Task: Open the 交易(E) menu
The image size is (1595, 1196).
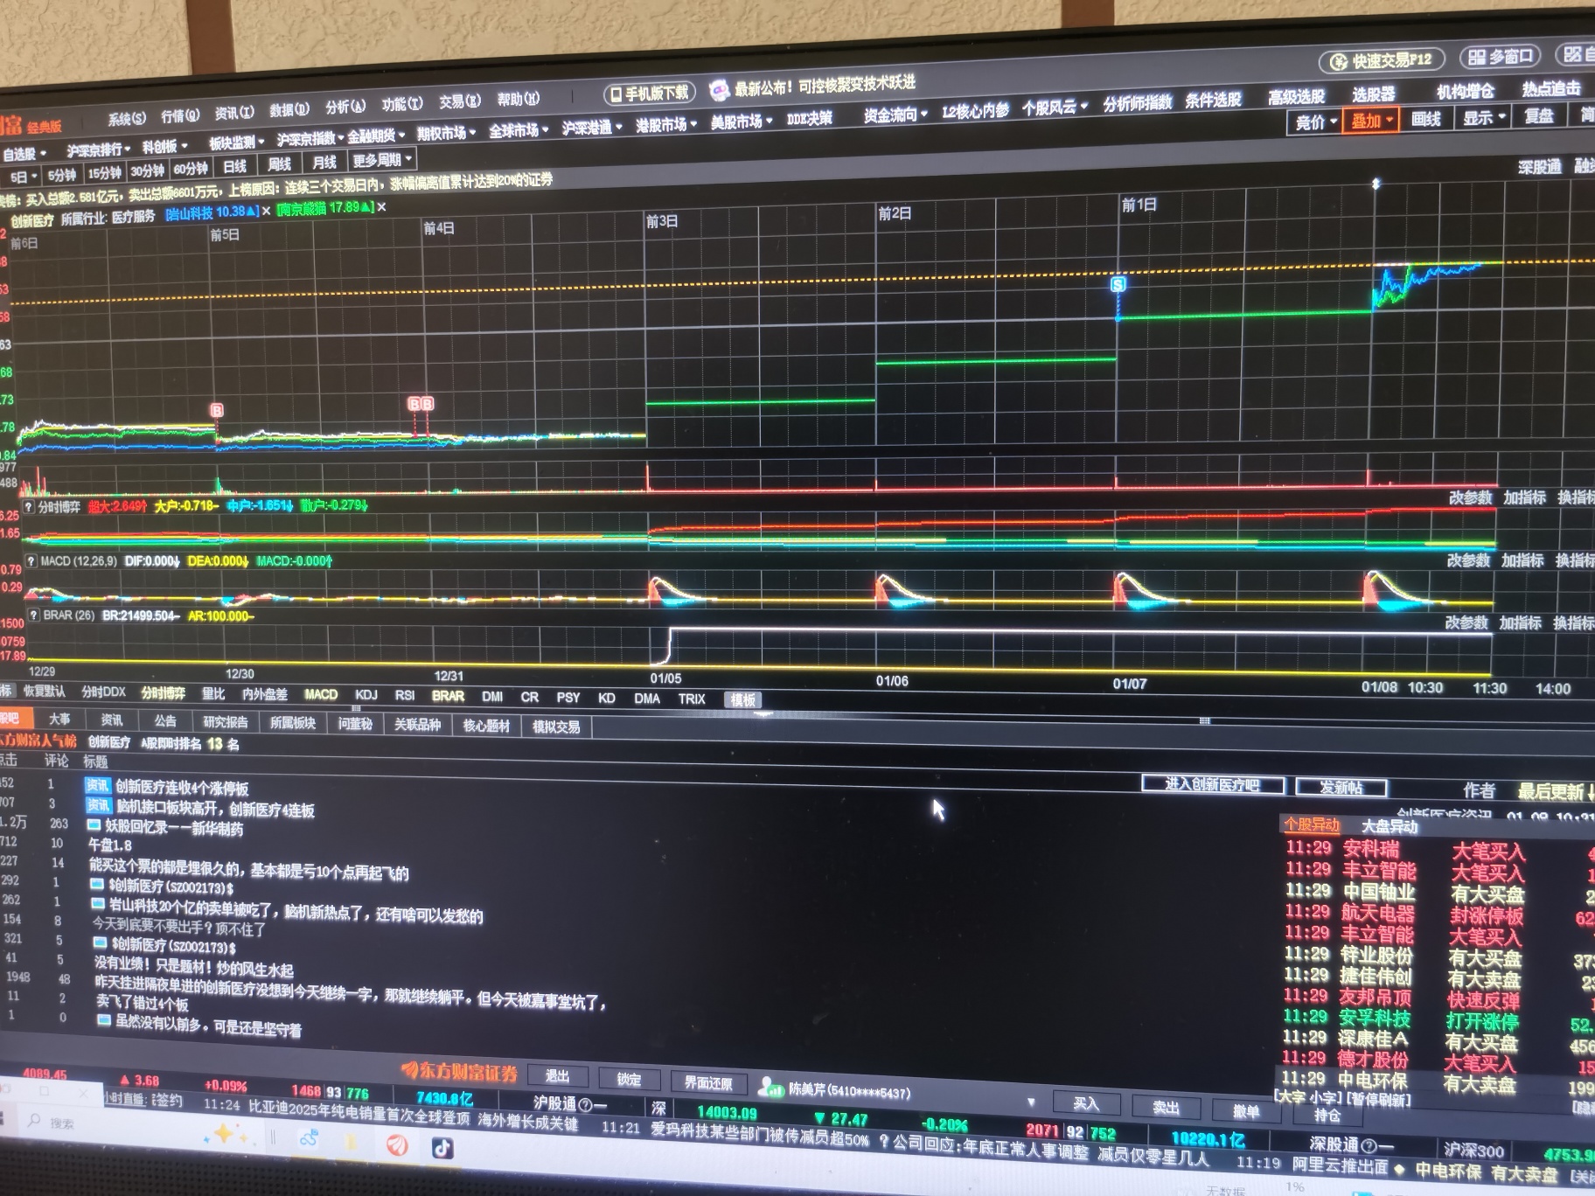Action: coord(460,102)
